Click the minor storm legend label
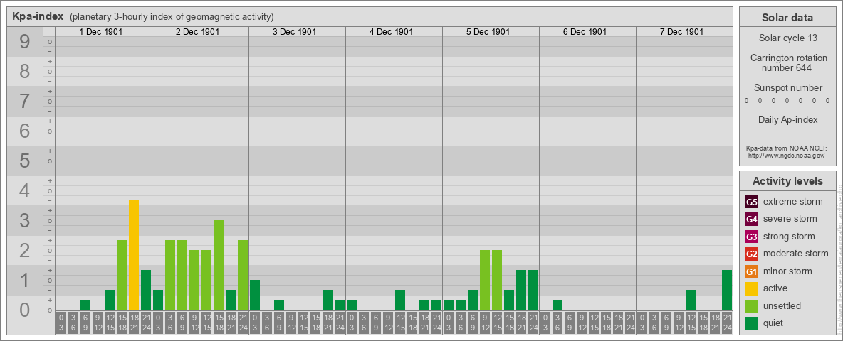 click(787, 271)
